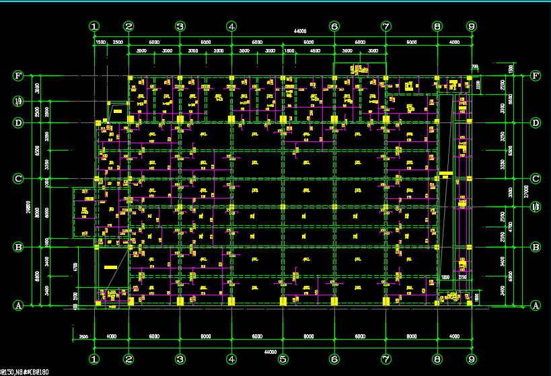The image size is (551, 376).
Task: Select grid bubble 6 in the top row
Action: pos(334,26)
